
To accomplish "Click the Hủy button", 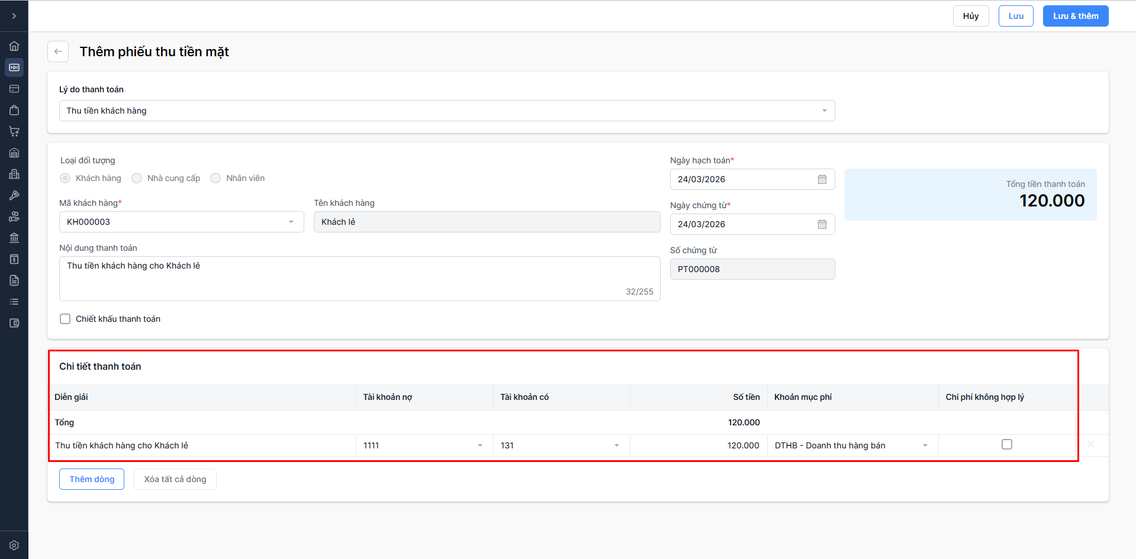I will (970, 16).
